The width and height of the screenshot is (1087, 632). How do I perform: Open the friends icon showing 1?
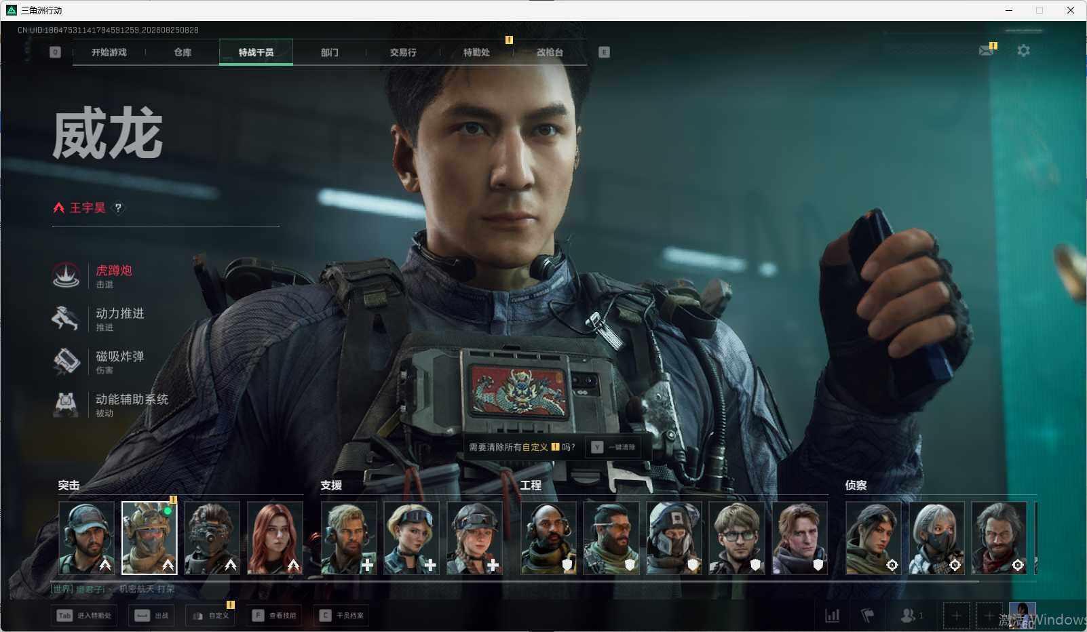[911, 616]
